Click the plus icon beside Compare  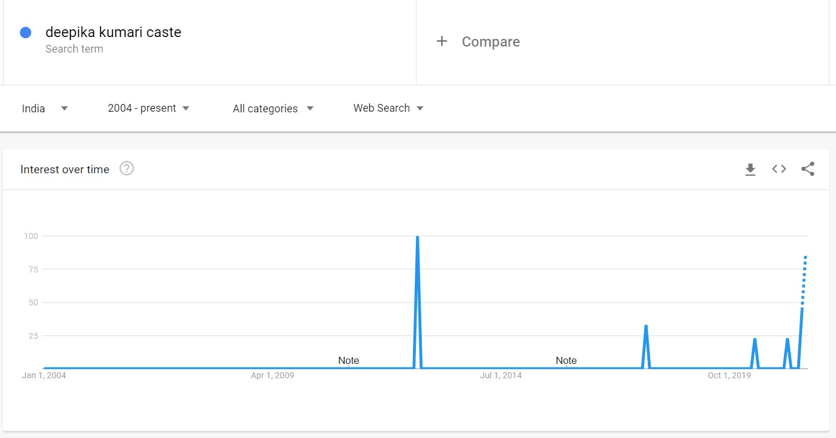(x=442, y=41)
